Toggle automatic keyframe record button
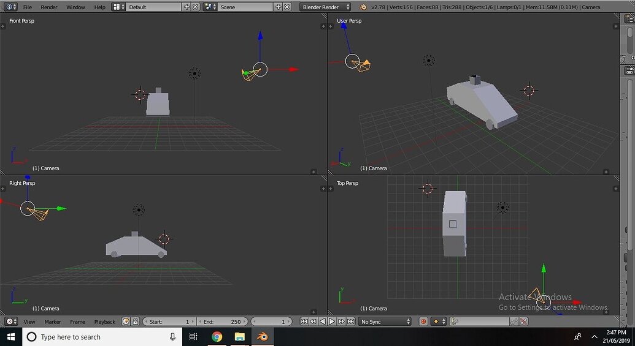635x346 pixels. (423, 322)
